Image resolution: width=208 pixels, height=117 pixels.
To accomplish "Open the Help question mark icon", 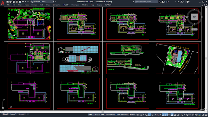I will point(188,2).
